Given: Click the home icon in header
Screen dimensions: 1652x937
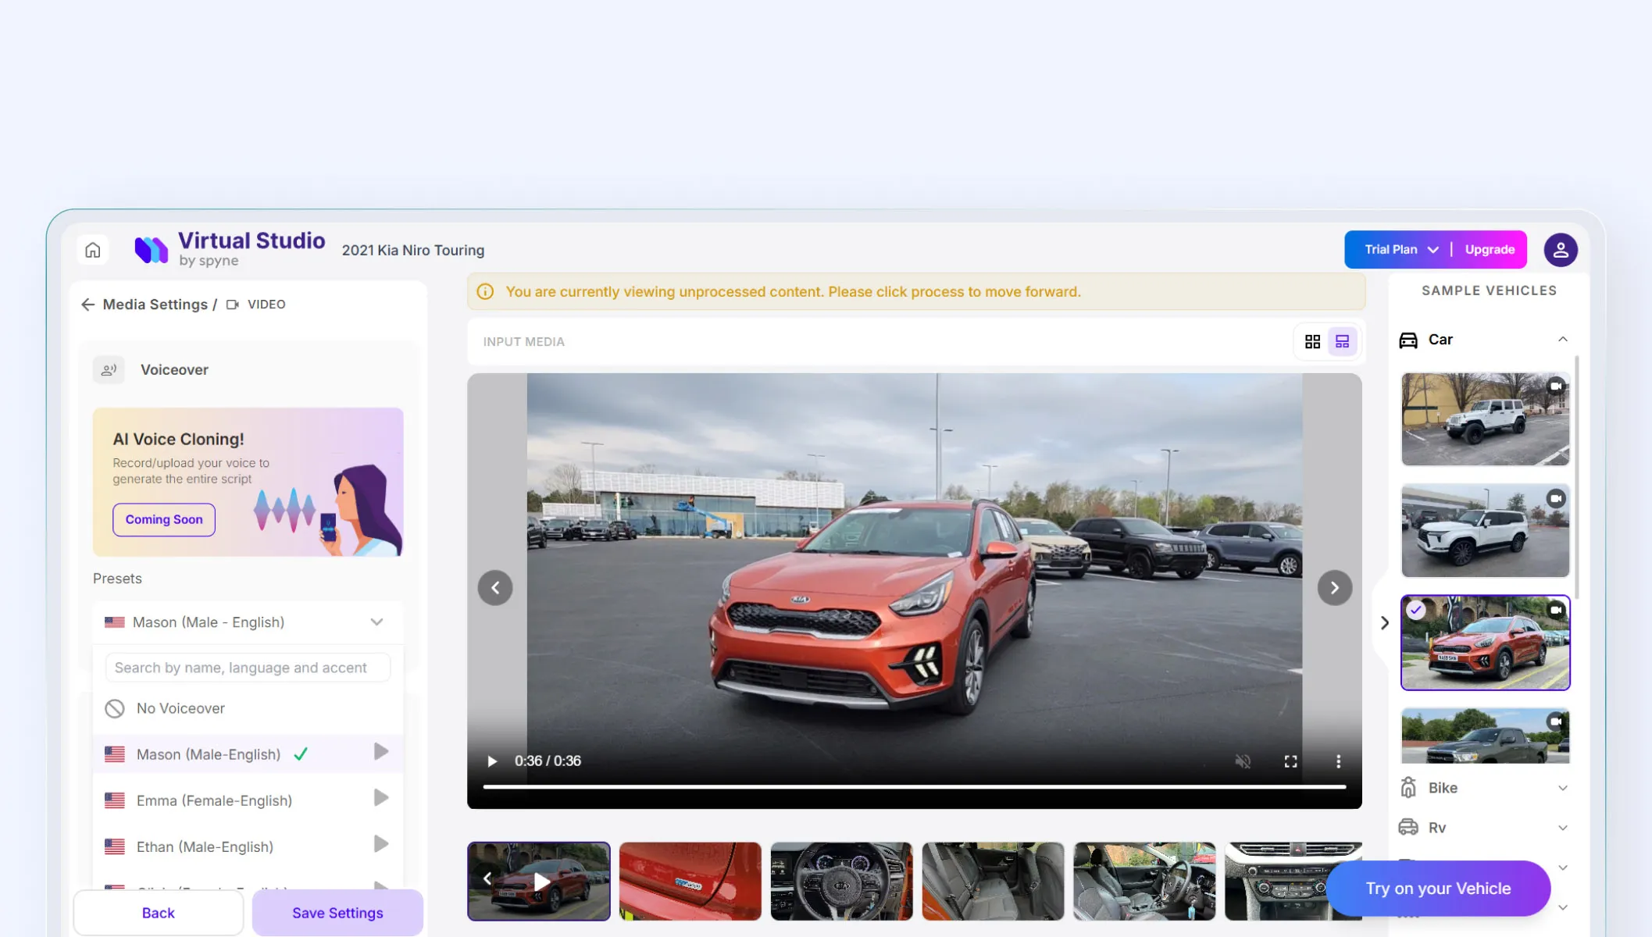Looking at the screenshot, I should (93, 250).
